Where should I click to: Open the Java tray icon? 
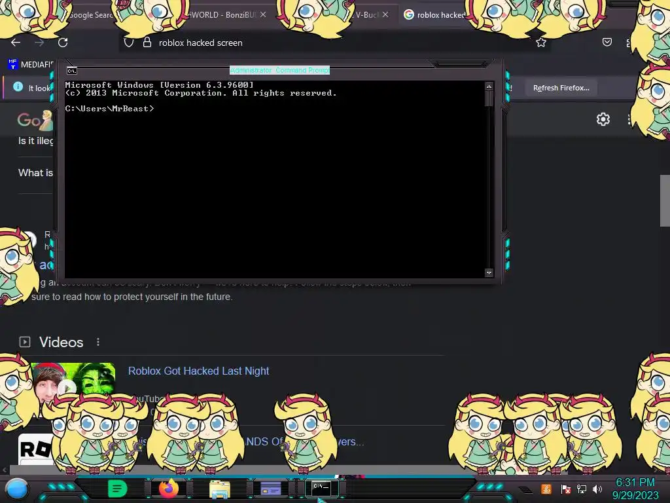pos(546,489)
